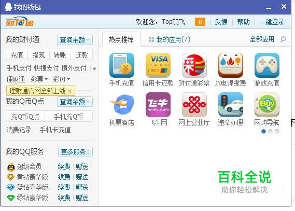Viewport: 295px width, 211px height.
Task: Dismiss the 理财通官网全新上线 tooltip
Action: pos(69,91)
